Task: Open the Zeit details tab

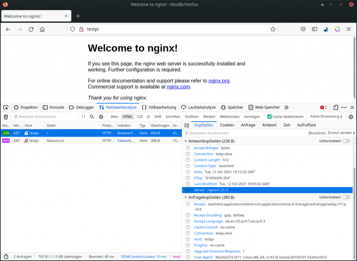Action: coord(287,125)
